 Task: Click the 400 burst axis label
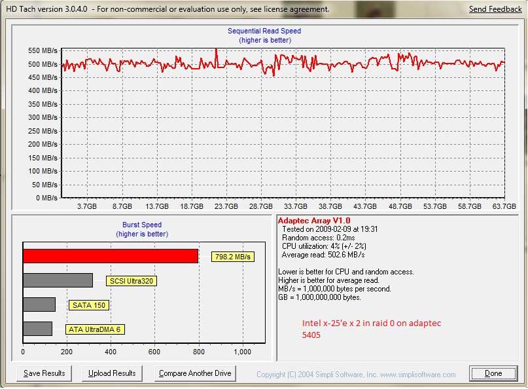pos(111,352)
